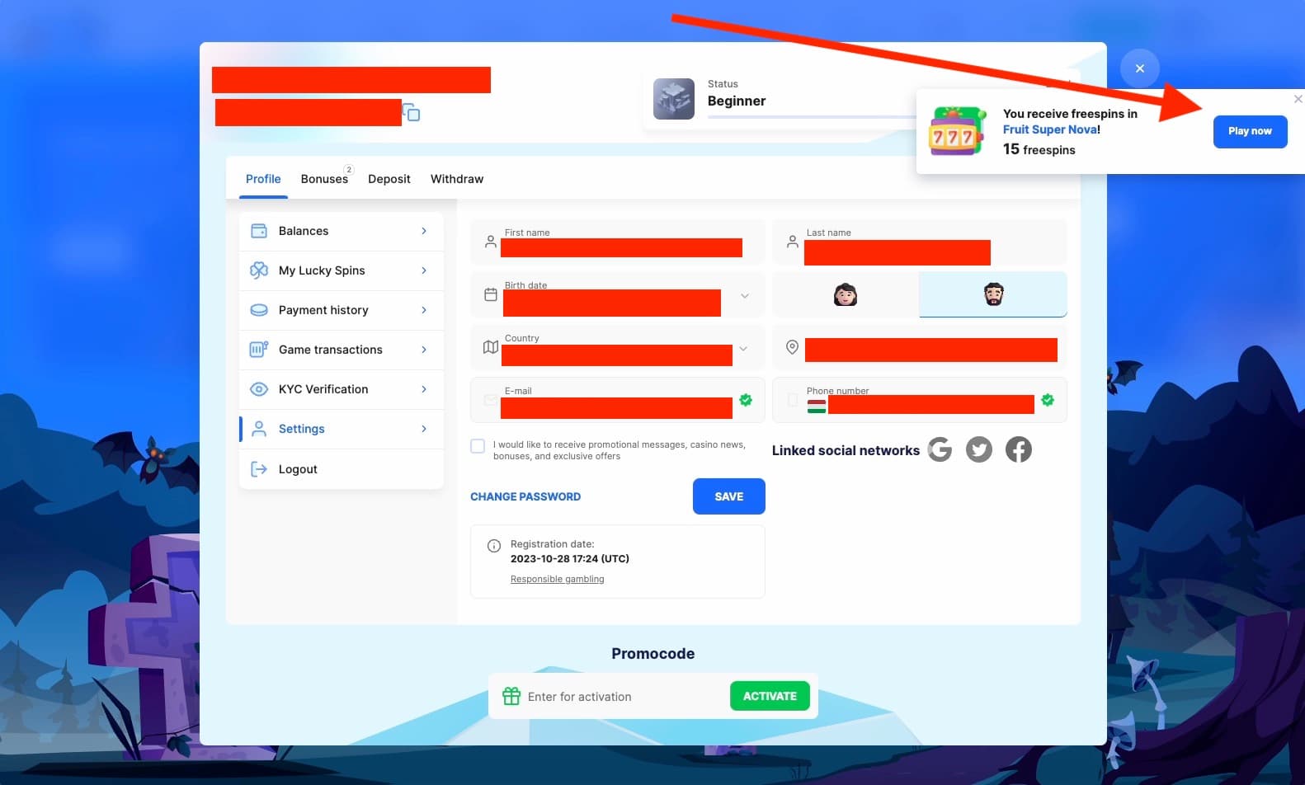Open the Responsible gambling link
This screenshot has height=785, width=1305.
click(x=558, y=579)
